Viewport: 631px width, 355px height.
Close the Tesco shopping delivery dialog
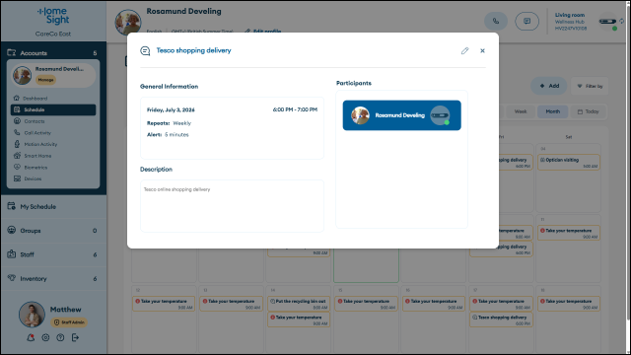[x=482, y=50]
